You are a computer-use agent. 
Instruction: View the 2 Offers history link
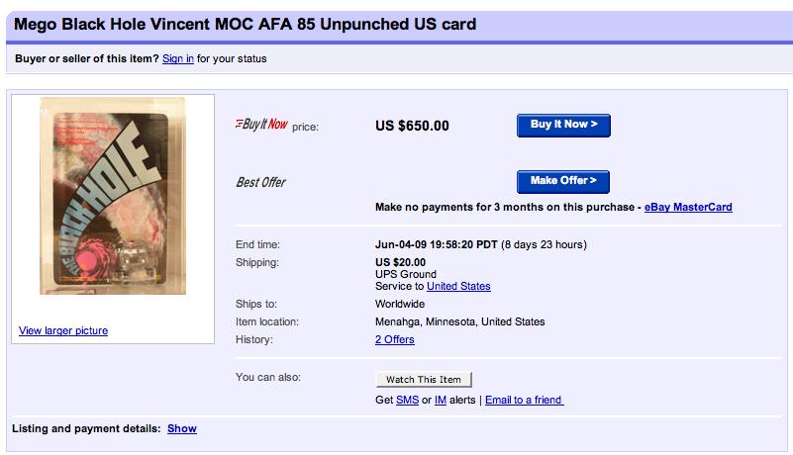pyautogui.click(x=394, y=339)
